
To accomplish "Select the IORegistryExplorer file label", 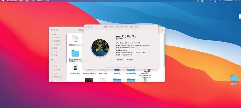I will (x=89, y=74).
